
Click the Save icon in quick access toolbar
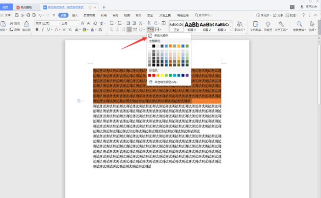17,15
